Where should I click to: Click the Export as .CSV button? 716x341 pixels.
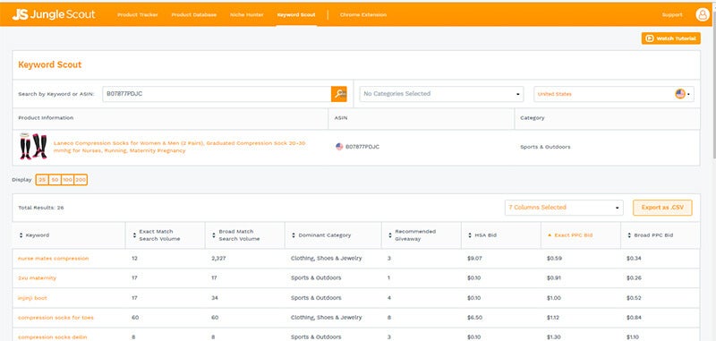pos(662,208)
